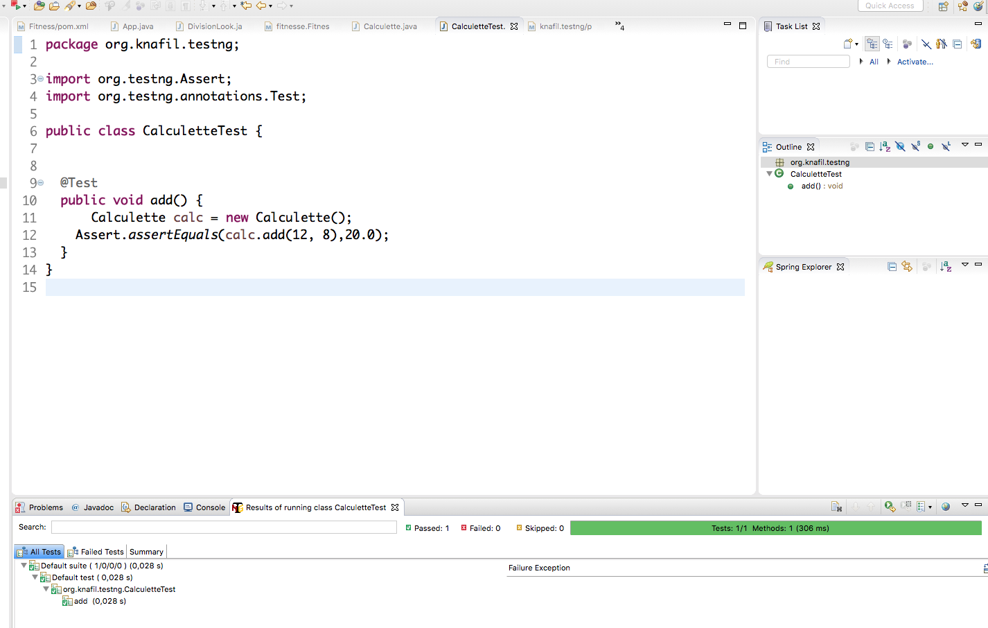
Task: Open the New Task dropdown arrow
Action: coord(857,44)
